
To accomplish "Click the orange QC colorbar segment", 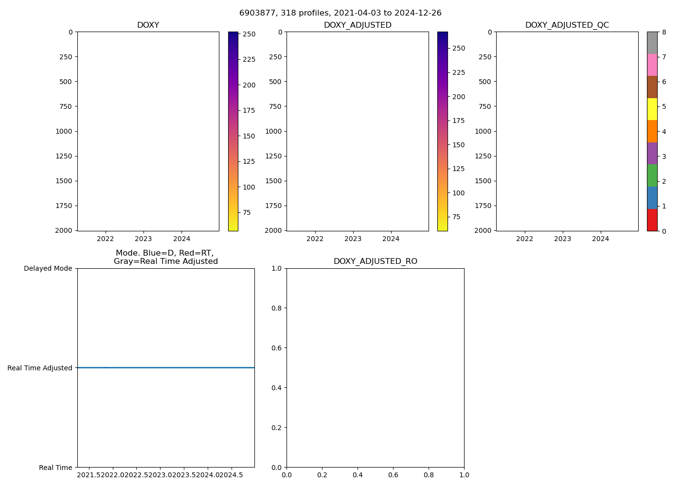I will pyautogui.click(x=652, y=131).
